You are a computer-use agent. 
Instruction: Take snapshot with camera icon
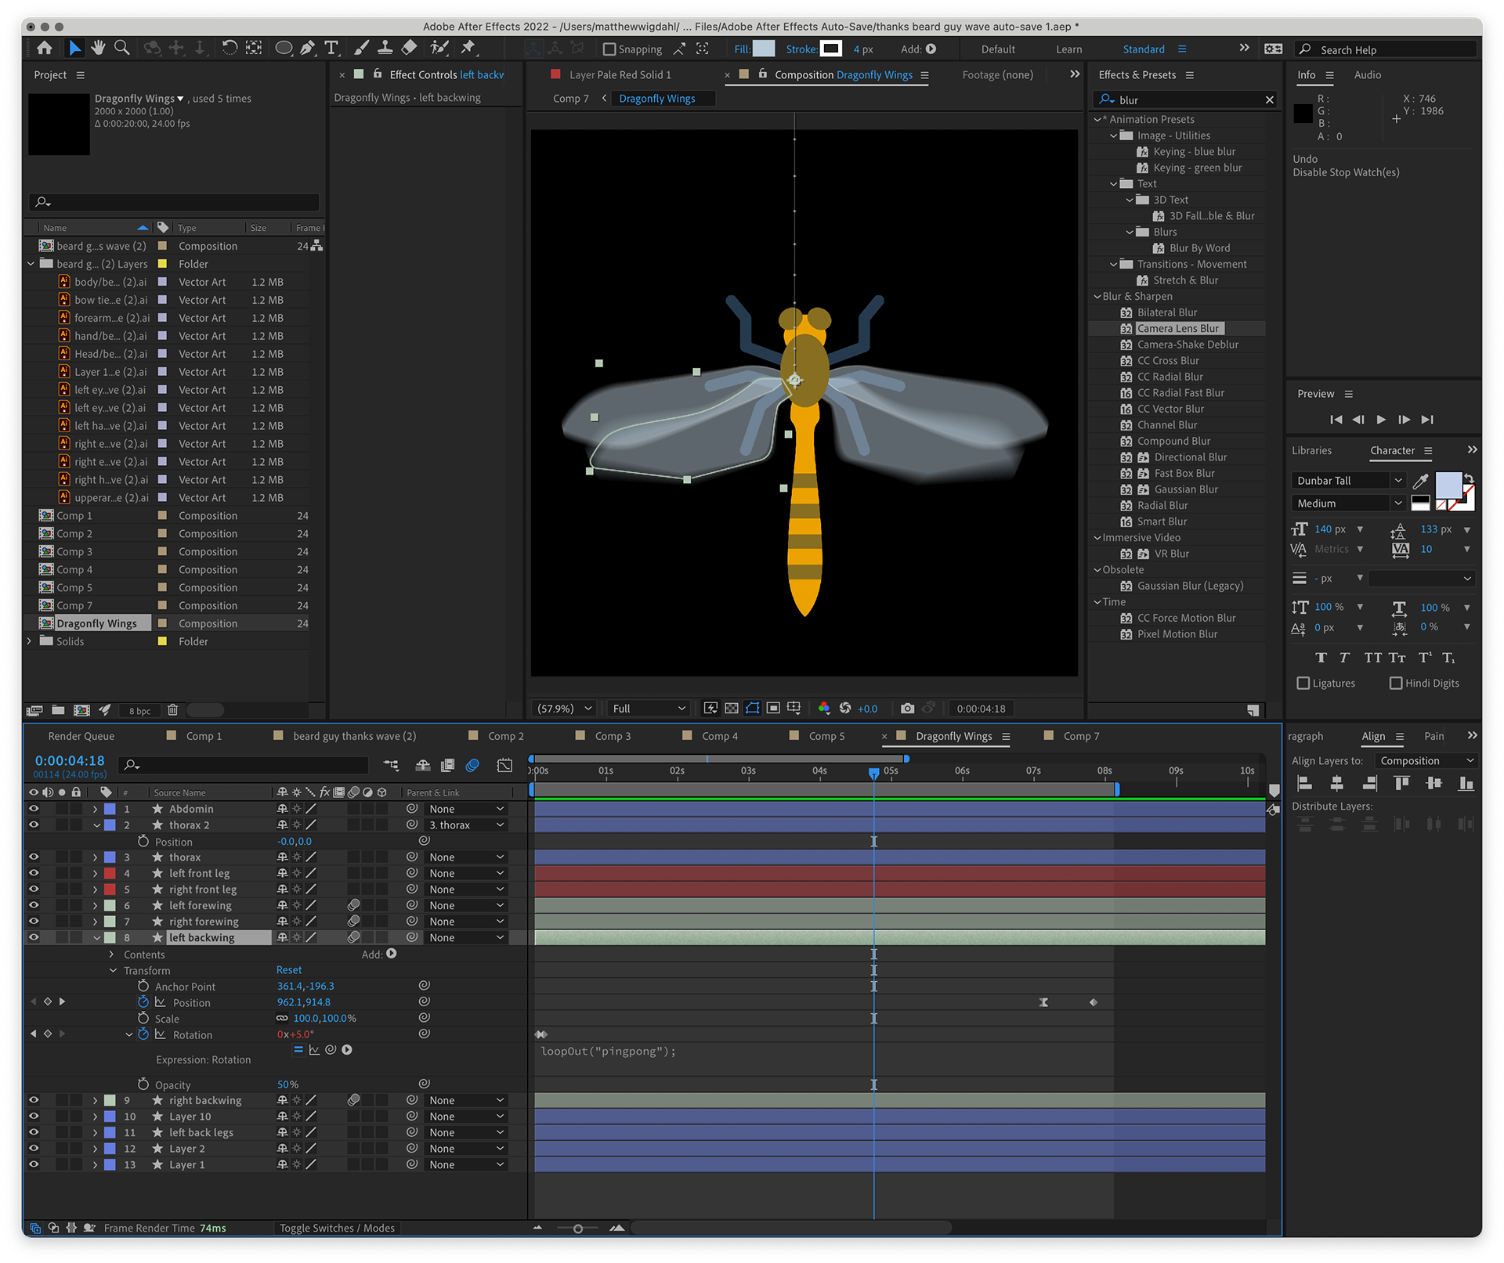[907, 709]
